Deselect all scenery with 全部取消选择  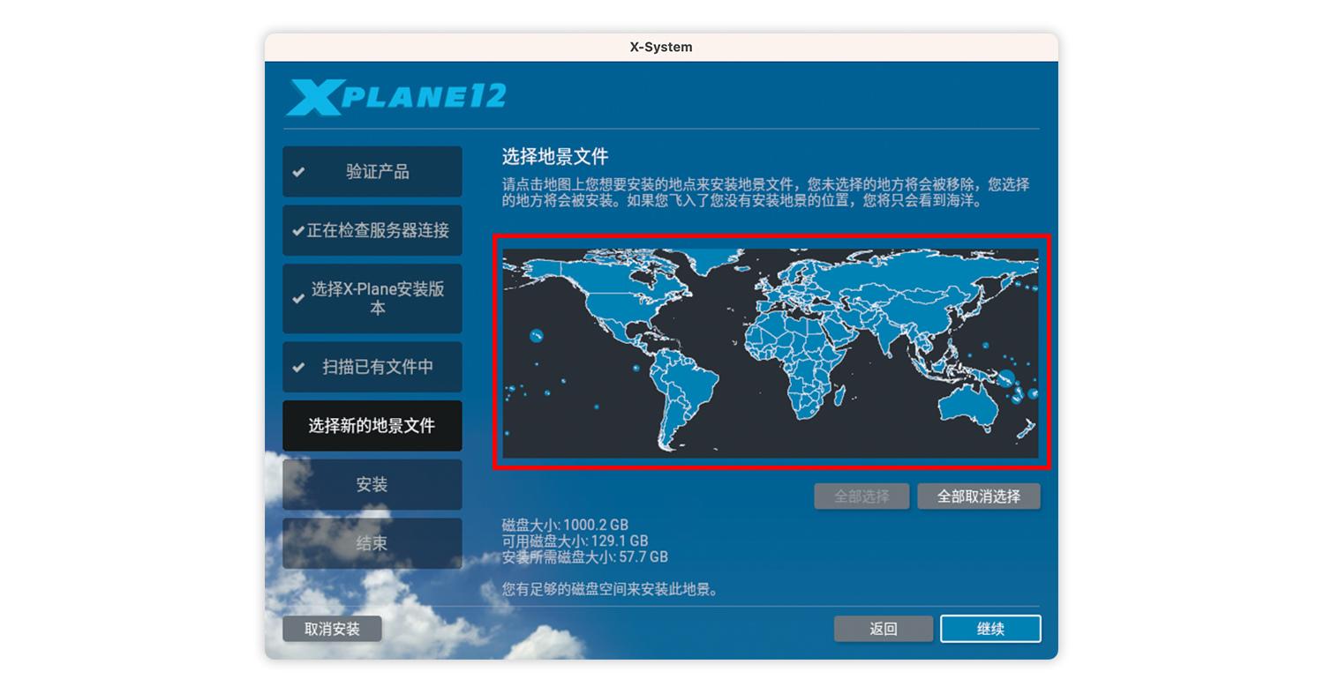(x=979, y=496)
